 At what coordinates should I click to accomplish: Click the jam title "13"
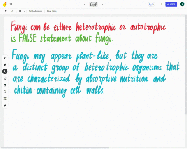[11, 4]
